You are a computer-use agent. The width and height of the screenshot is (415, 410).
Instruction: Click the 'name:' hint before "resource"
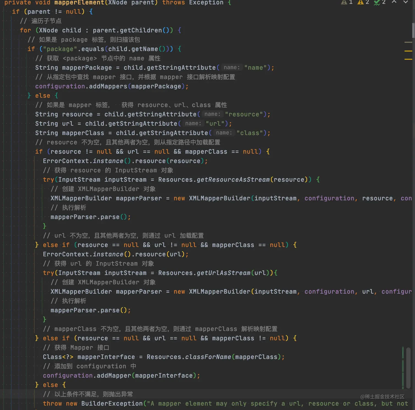click(212, 114)
